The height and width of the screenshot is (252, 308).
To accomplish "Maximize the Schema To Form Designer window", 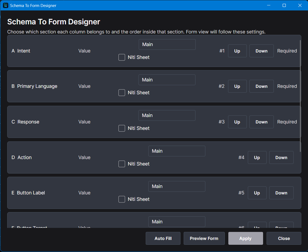I will 284,5.
